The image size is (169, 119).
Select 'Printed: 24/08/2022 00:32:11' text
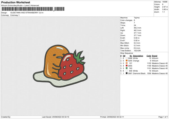click(x=112, y=117)
